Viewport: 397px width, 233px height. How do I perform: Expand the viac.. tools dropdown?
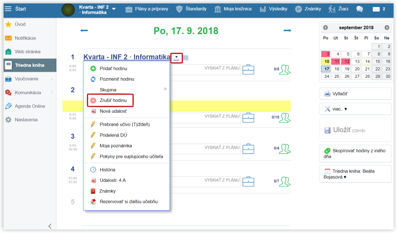coord(355,109)
